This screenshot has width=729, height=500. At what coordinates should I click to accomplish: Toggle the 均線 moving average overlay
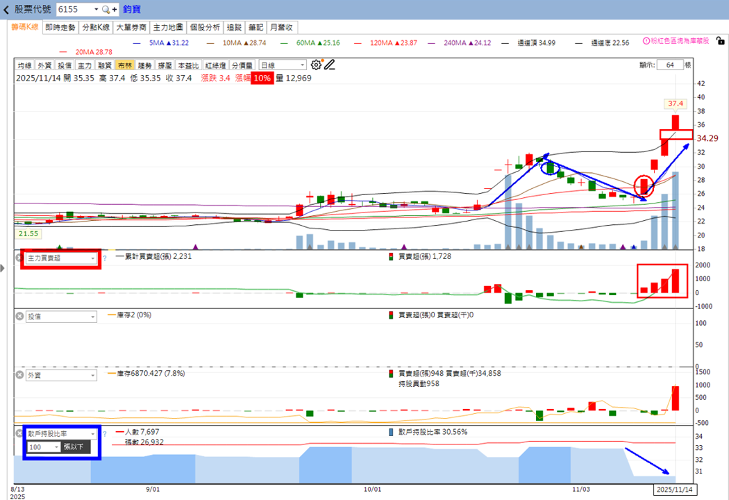(24, 65)
